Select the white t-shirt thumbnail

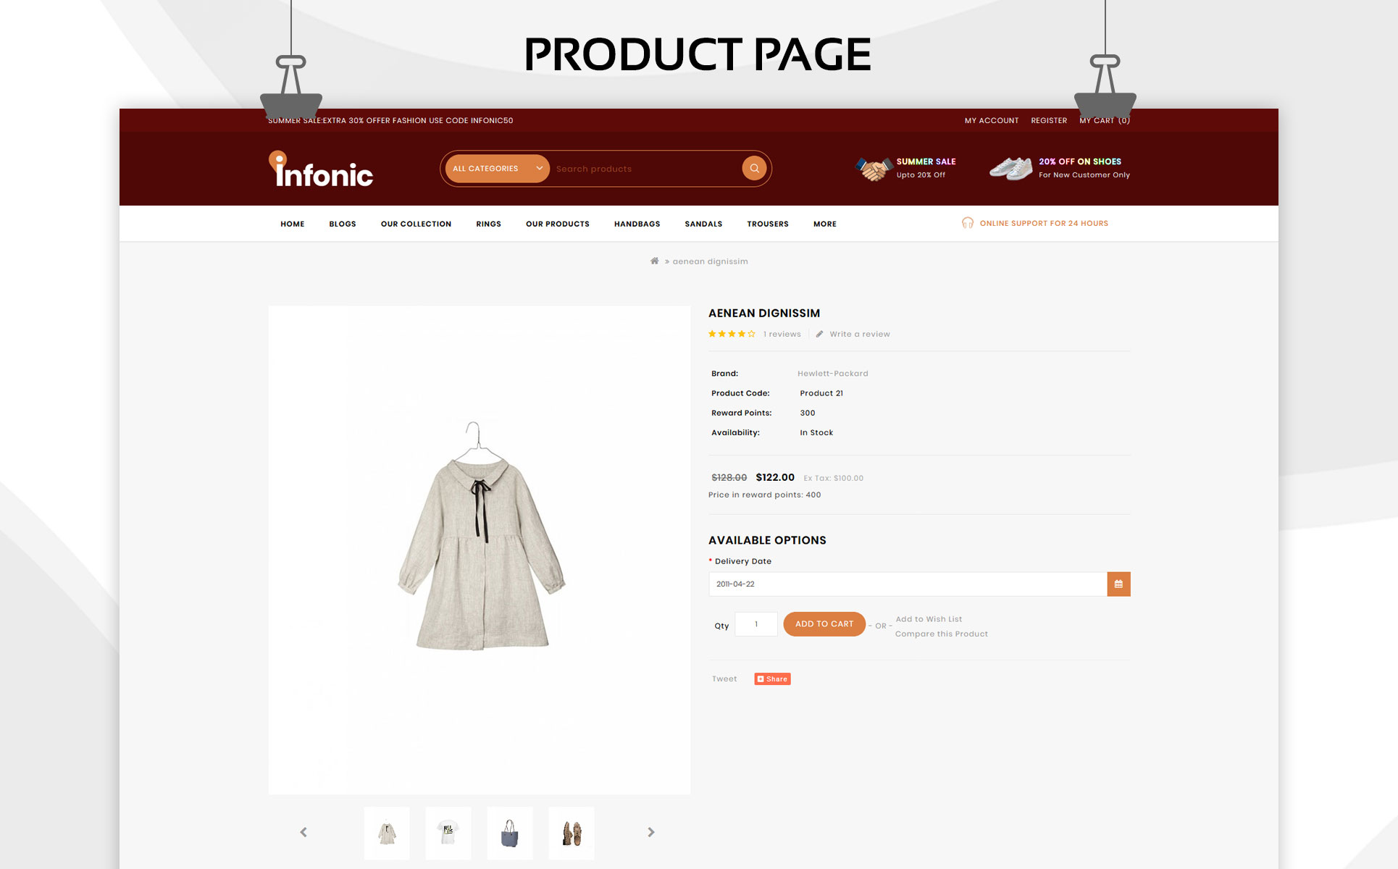[448, 833]
